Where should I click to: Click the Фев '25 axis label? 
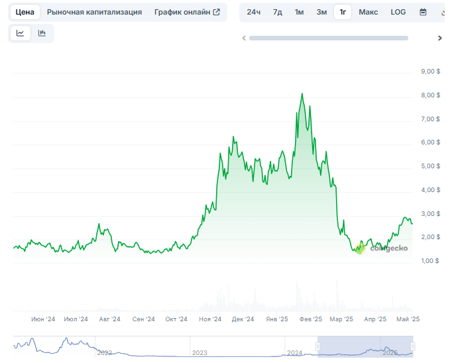311,319
